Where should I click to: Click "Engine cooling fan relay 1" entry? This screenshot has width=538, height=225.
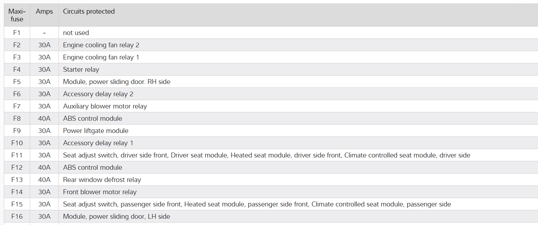point(101,57)
